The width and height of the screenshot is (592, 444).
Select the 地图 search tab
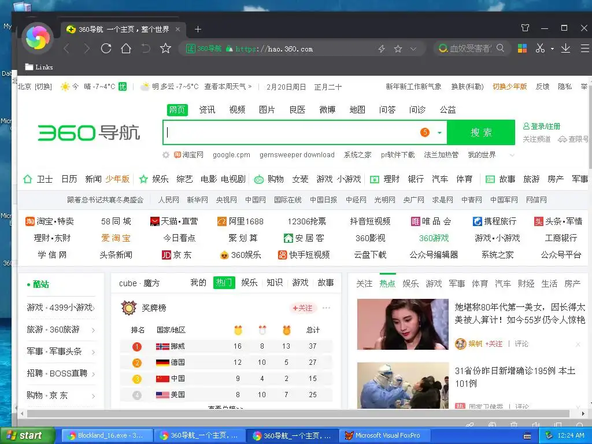coord(357,109)
